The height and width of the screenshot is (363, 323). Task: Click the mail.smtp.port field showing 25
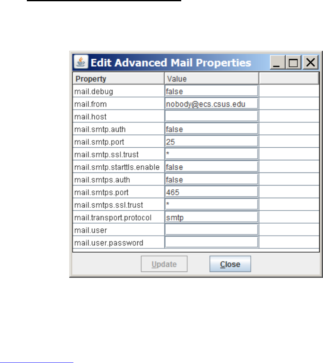[x=211, y=142]
